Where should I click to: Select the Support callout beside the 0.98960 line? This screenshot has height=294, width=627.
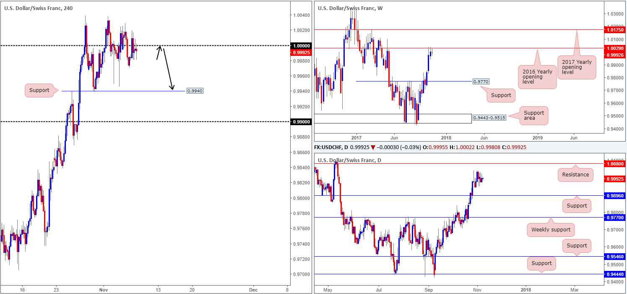577,205
